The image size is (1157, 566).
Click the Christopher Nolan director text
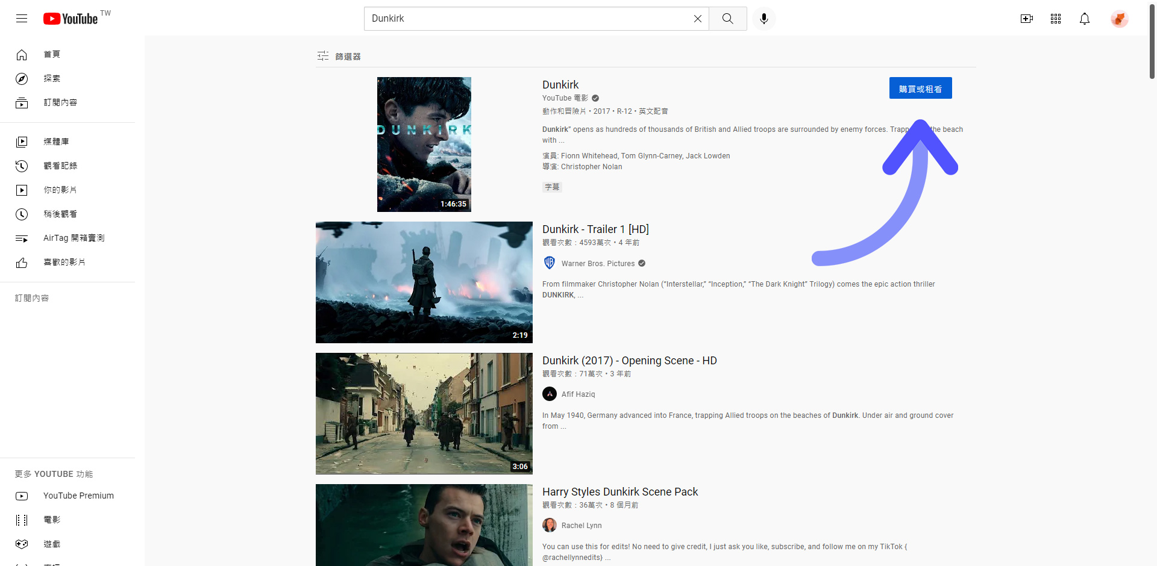point(591,167)
